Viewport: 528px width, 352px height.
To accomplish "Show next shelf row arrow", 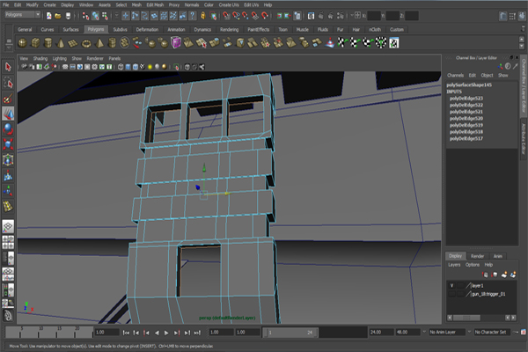I will tap(522, 46).
